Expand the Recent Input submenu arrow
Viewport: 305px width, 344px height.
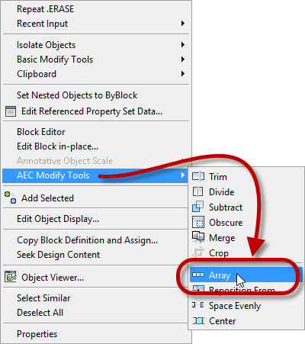tap(182, 24)
